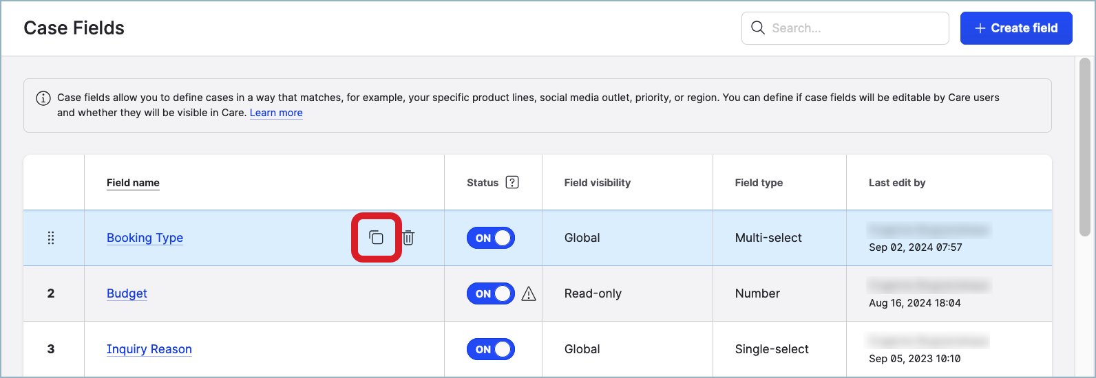Open the Inquiry Reason field link

(149, 349)
